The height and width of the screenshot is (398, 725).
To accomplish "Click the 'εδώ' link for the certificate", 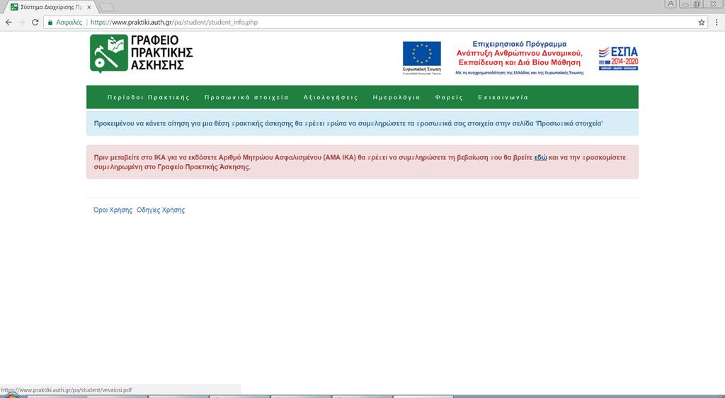I will point(540,158).
